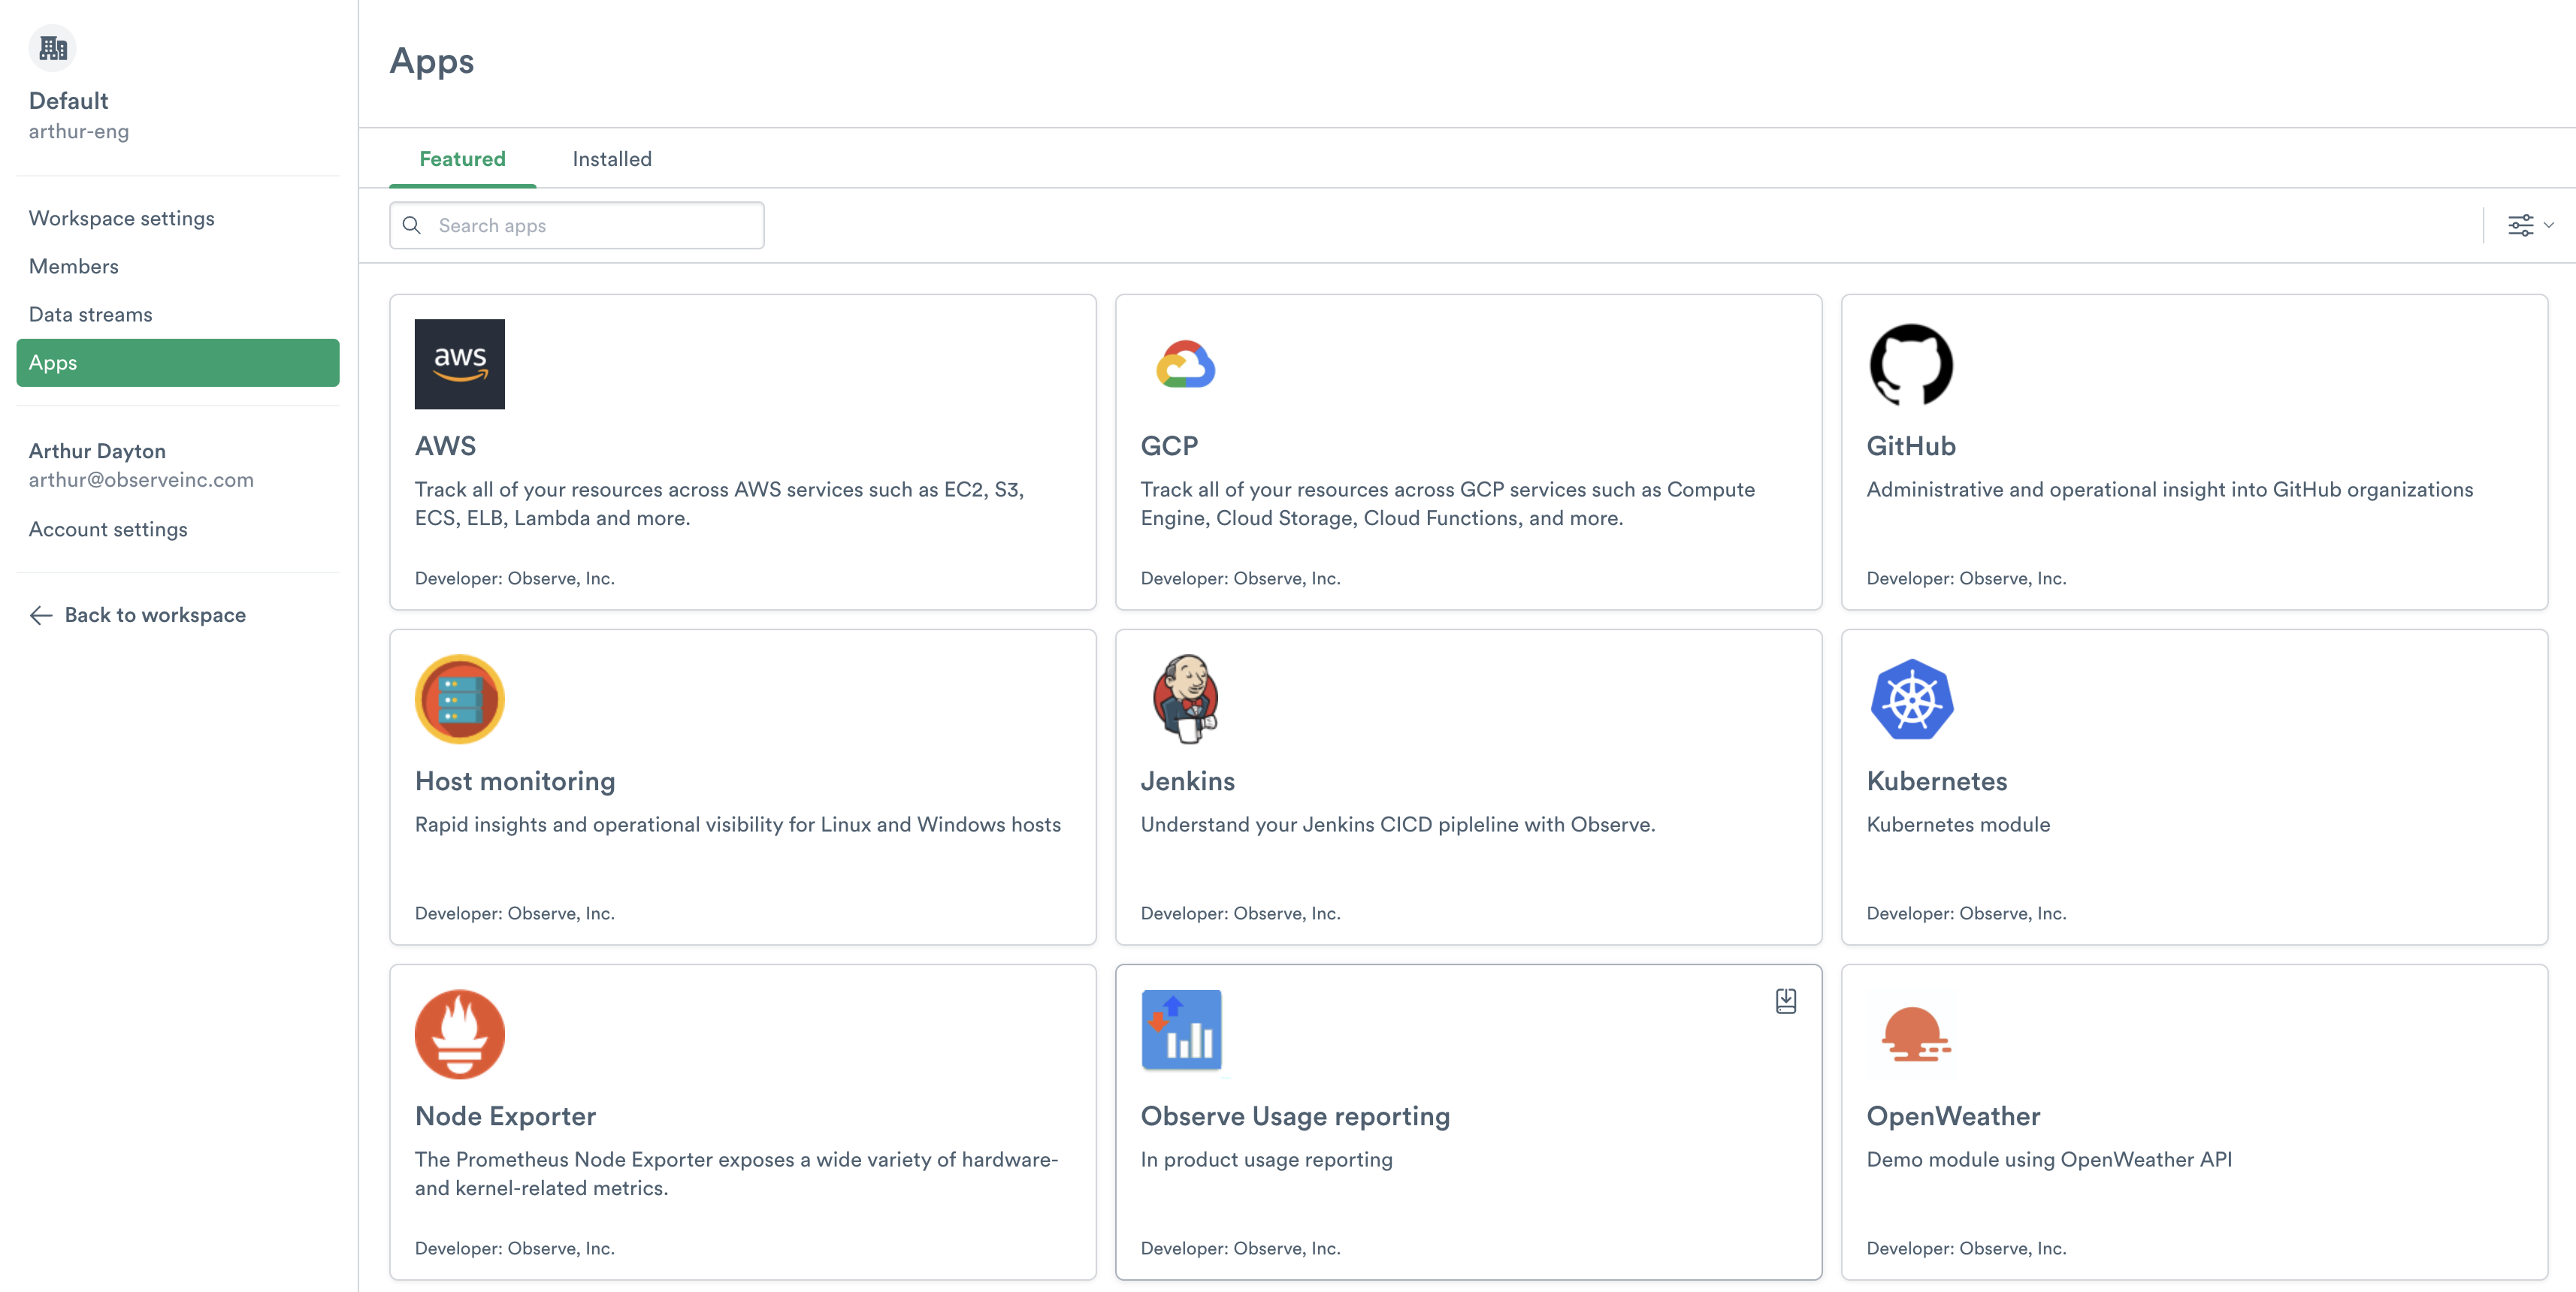Click the Default workspace name
Screen dimensions: 2576x1292
tap(68, 101)
